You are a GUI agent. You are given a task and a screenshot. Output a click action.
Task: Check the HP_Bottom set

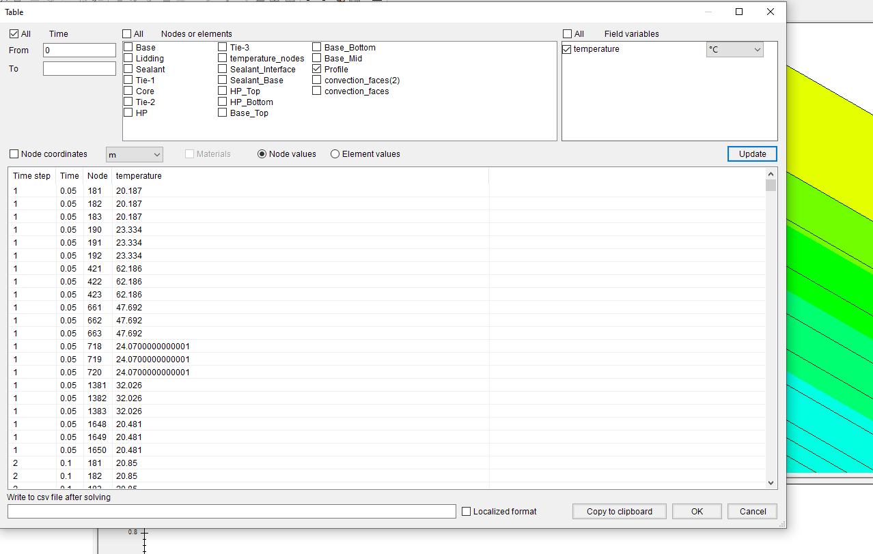click(x=223, y=102)
